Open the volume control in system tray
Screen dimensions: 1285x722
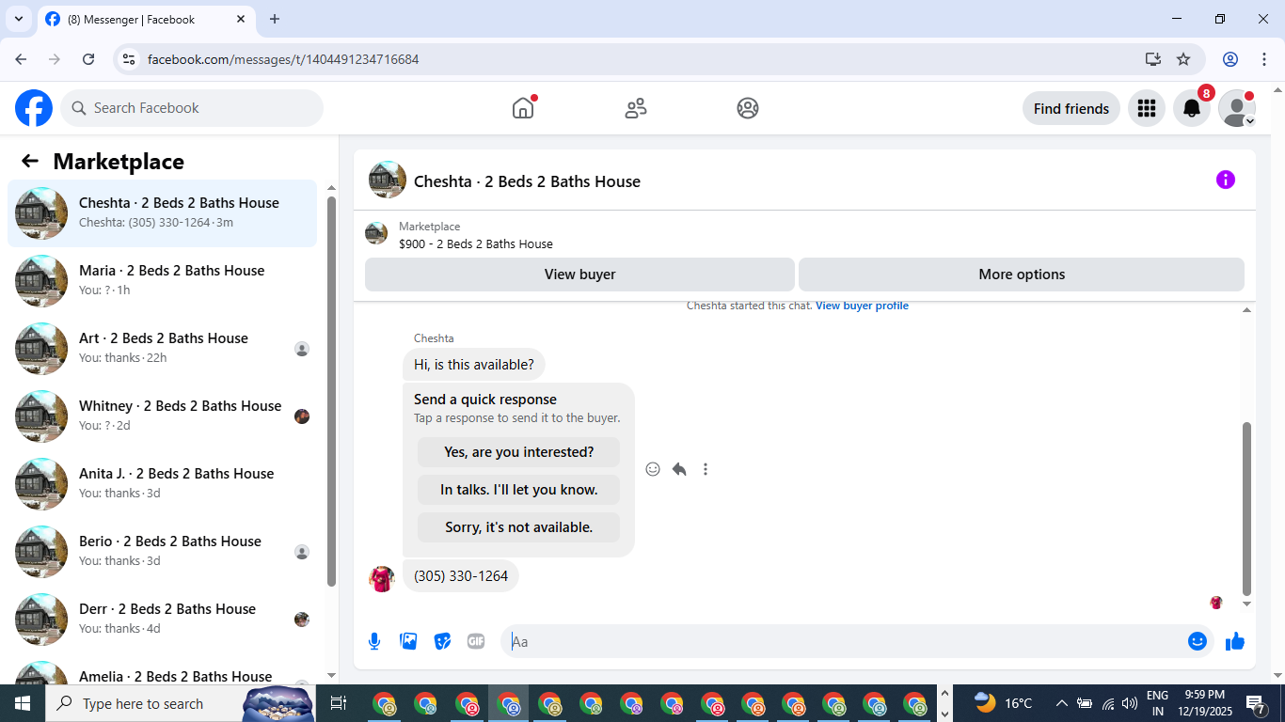[x=1130, y=703]
